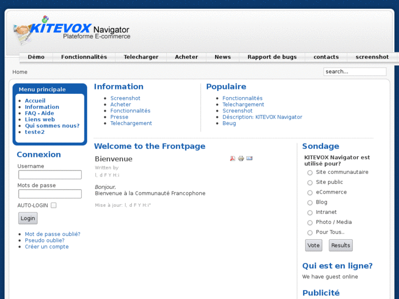Click Mot de passe oublié? link
The width and height of the screenshot is (399, 299).
tap(53, 234)
